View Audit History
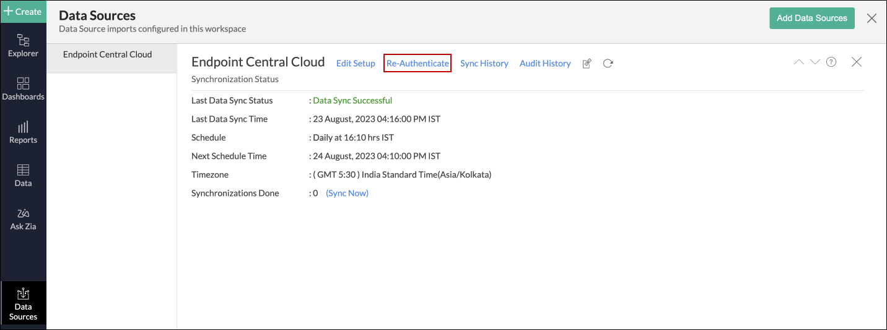 545,64
